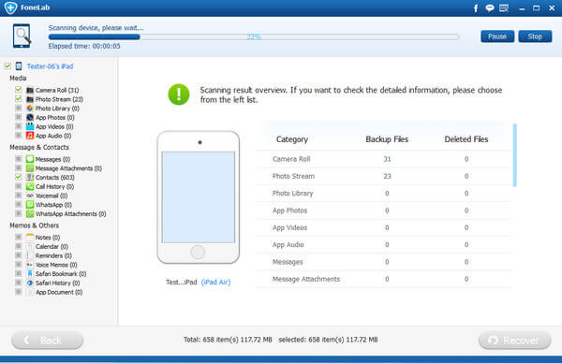This screenshot has width=562, height=363.
Task: Toggle the Photo Library checkbox
Action: (x=19, y=108)
